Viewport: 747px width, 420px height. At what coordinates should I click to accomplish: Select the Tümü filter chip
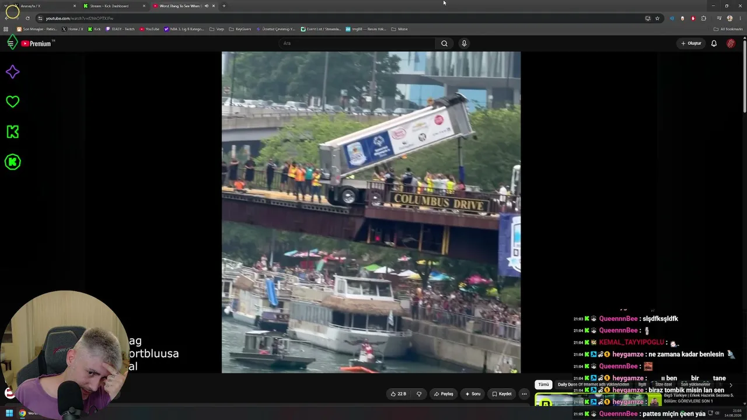click(543, 384)
